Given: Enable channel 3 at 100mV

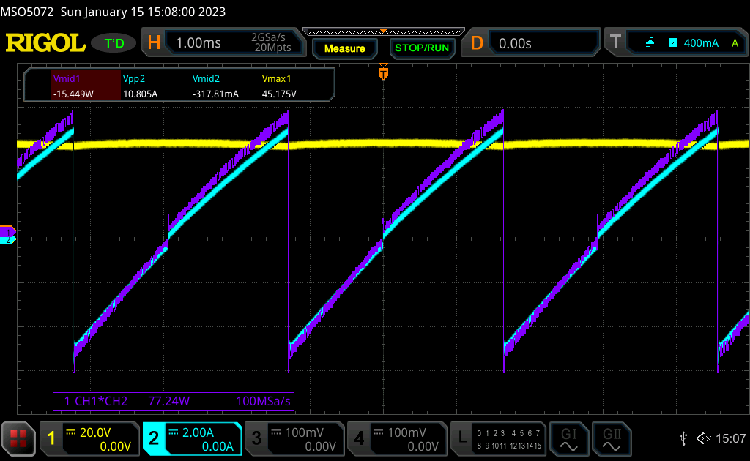Looking at the screenshot, I should point(294,438).
